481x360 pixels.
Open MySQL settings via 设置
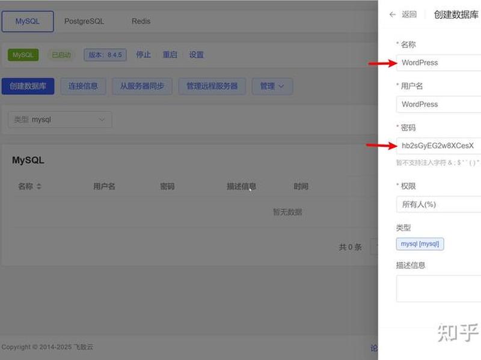pyautogui.click(x=197, y=55)
